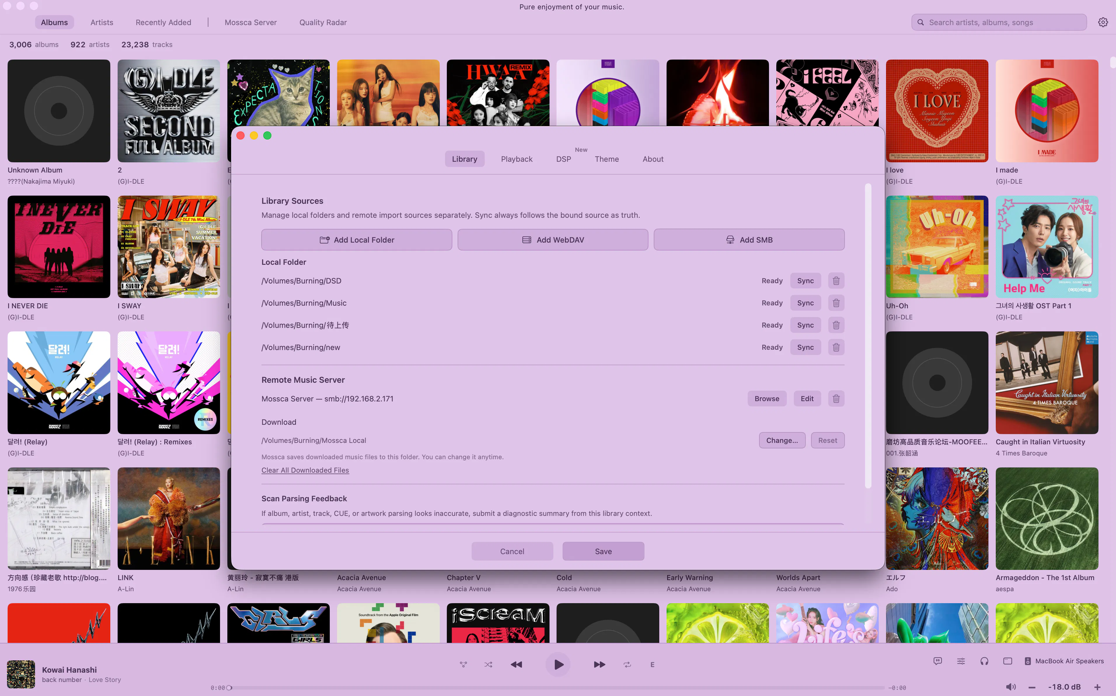1116x696 pixels.
Task: Open settings with the gear icon
Action: click(x=1103, y=22)
